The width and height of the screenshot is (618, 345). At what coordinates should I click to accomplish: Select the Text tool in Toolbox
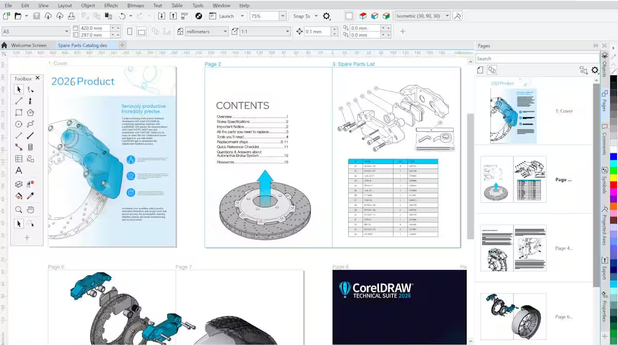(x=19, y=170)
